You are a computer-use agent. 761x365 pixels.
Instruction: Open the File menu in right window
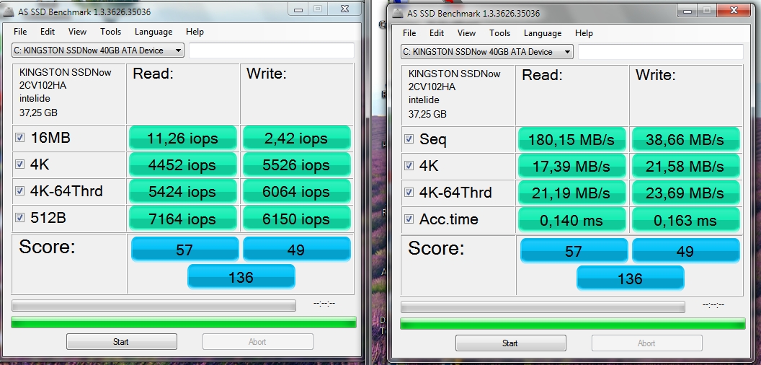pyautogui.click(x=409, y=33)
